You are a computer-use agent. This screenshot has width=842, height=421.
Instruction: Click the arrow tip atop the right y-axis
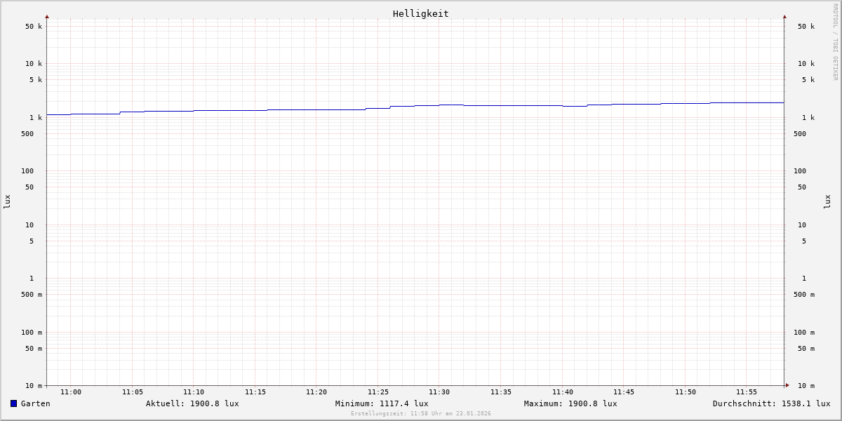click(x=784, y=16)
